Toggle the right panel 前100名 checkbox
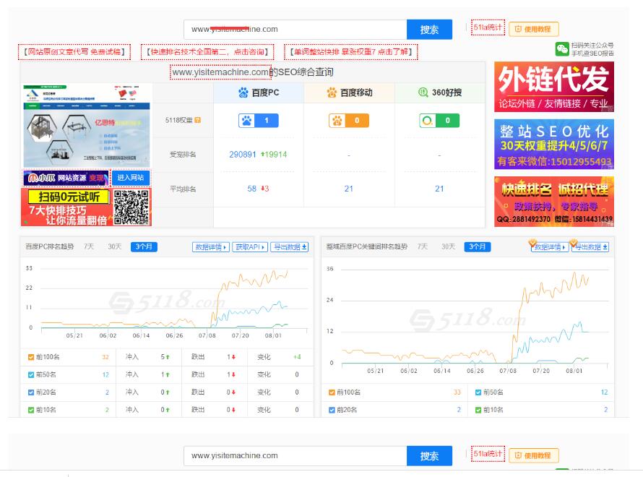 pyautogui.click(x=332, y=392)
